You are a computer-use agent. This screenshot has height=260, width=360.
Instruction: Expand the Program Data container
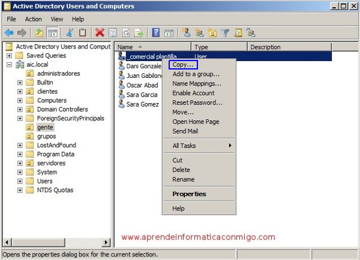(x=20, y=154)
